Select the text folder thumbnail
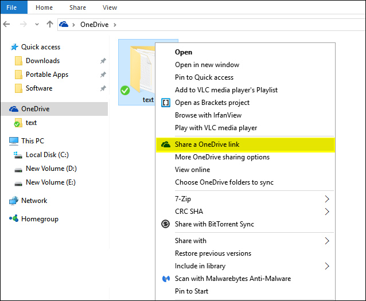The height and width of the screenshot is (301, 366). [x=137, y=72]
